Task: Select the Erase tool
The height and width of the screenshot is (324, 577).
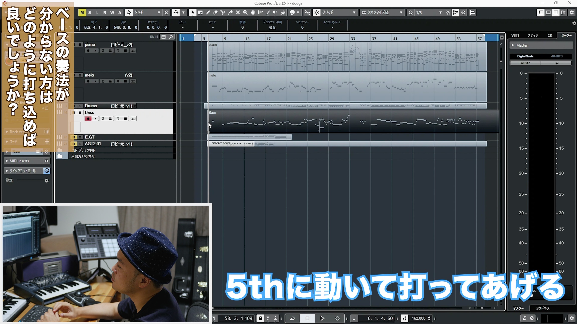Action: tap(215, 13)
